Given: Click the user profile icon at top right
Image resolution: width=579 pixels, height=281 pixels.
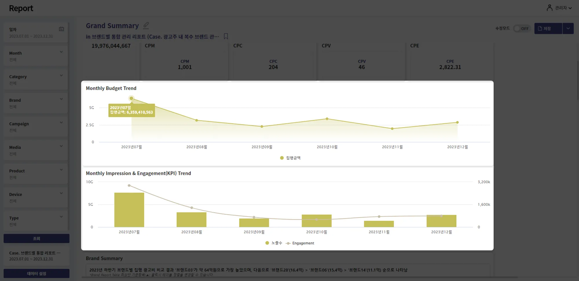Looking at the screenshot, I should point(549,8).
